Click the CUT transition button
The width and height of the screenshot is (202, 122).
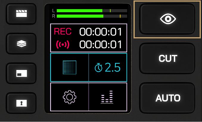click(167, 58)
